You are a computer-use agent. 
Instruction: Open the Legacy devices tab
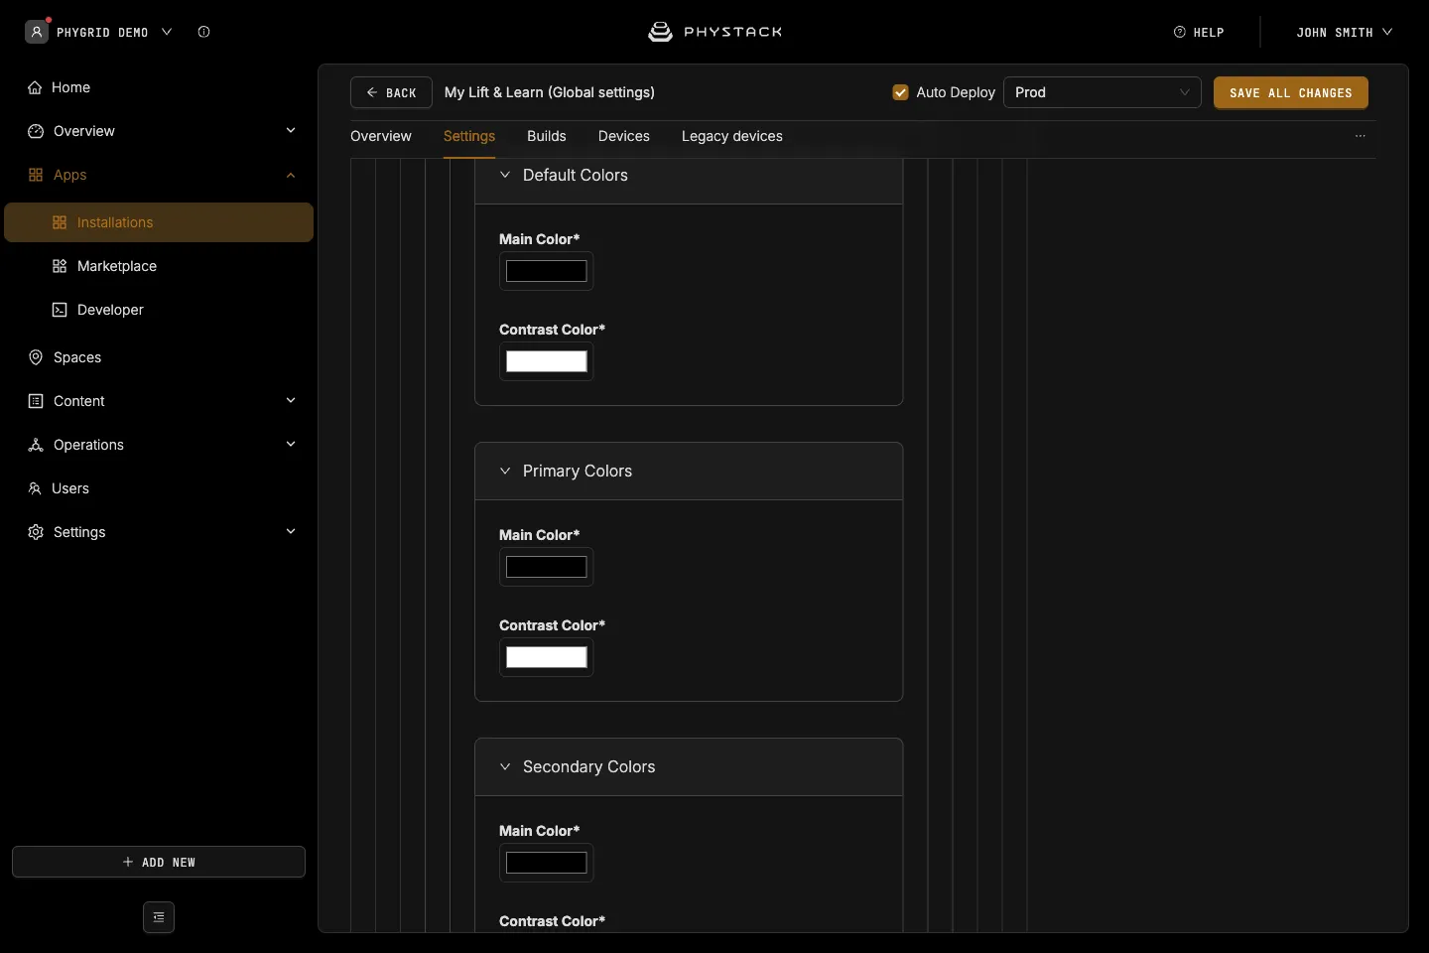click(732, 136)
